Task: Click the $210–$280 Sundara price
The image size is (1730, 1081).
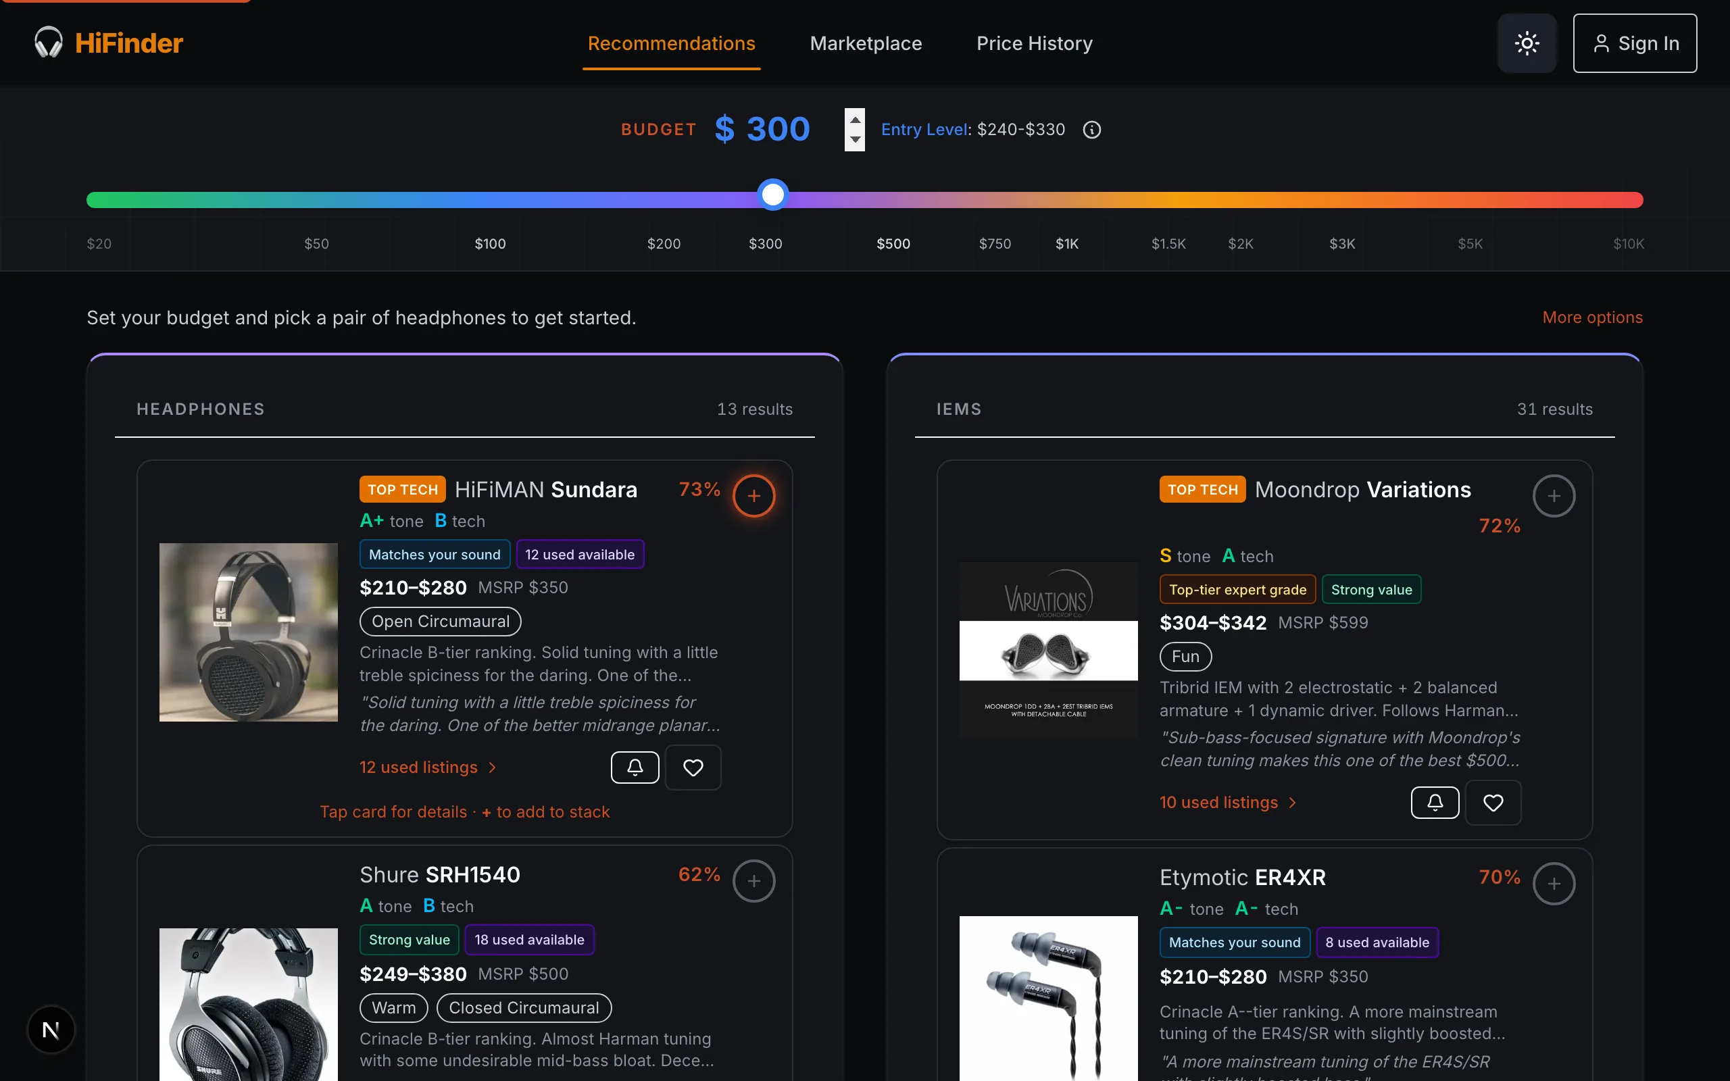Action: 412,588
